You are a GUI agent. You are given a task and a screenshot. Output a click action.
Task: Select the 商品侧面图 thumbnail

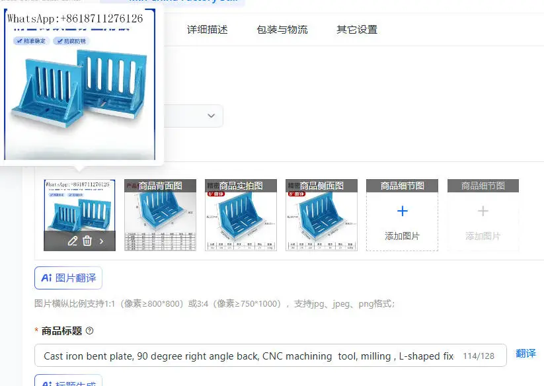321,215
